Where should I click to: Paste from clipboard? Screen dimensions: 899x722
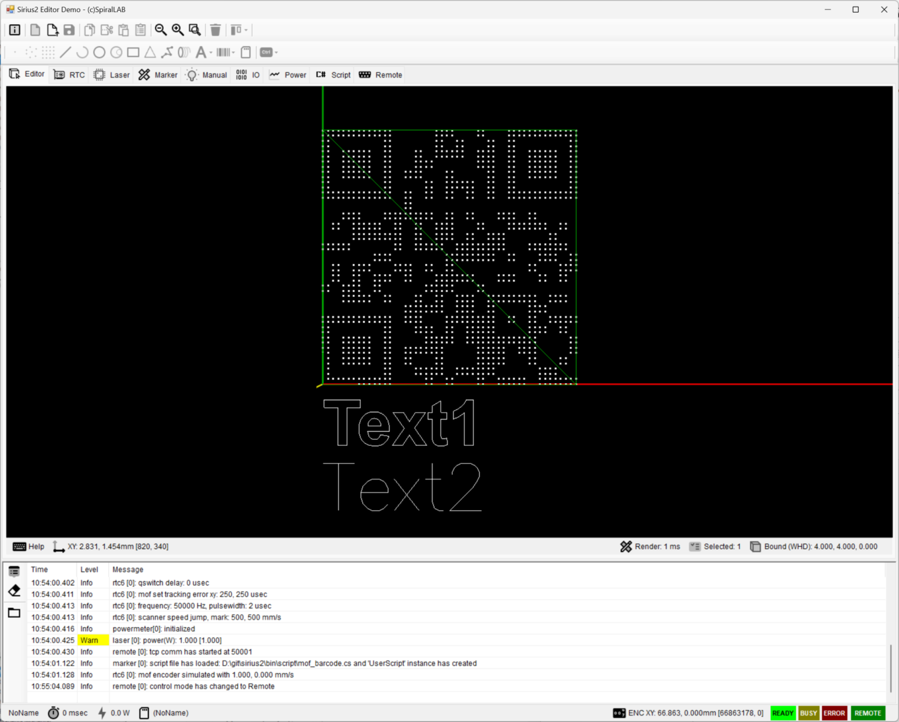click(124, 30)
